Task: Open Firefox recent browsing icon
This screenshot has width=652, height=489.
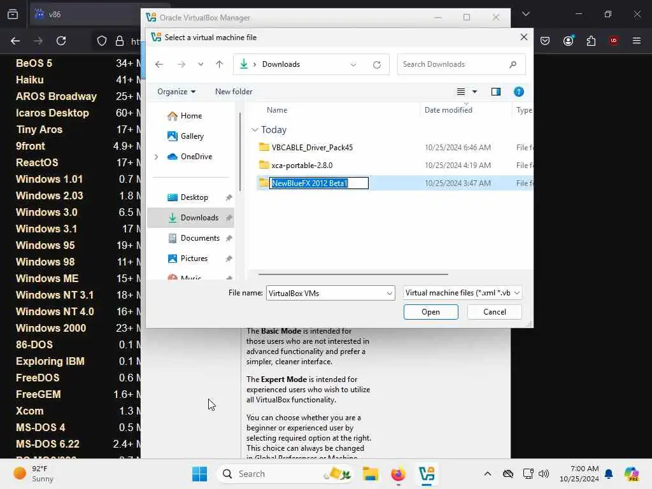Action: tap(13, 14)
